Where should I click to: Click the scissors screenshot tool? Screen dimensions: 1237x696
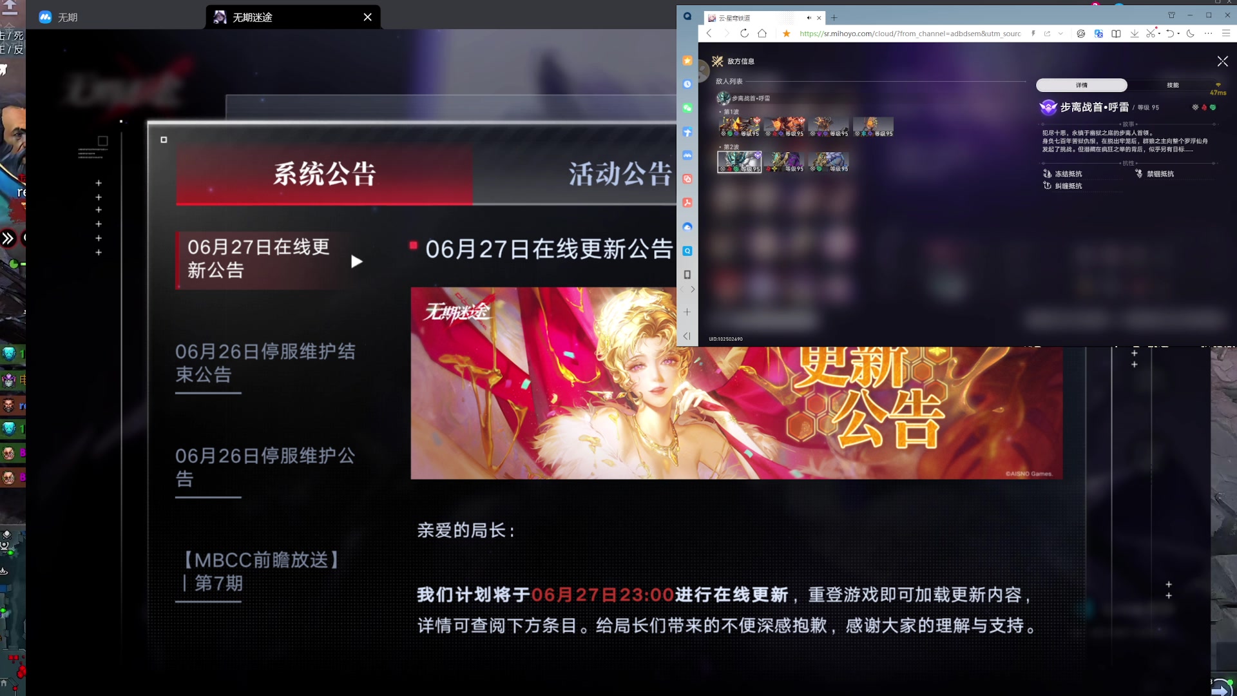point(1151,34)
